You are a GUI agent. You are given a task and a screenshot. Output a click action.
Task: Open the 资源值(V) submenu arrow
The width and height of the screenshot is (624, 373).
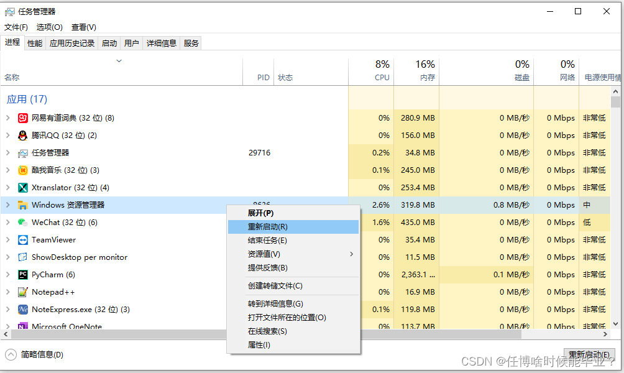point(351,254)
